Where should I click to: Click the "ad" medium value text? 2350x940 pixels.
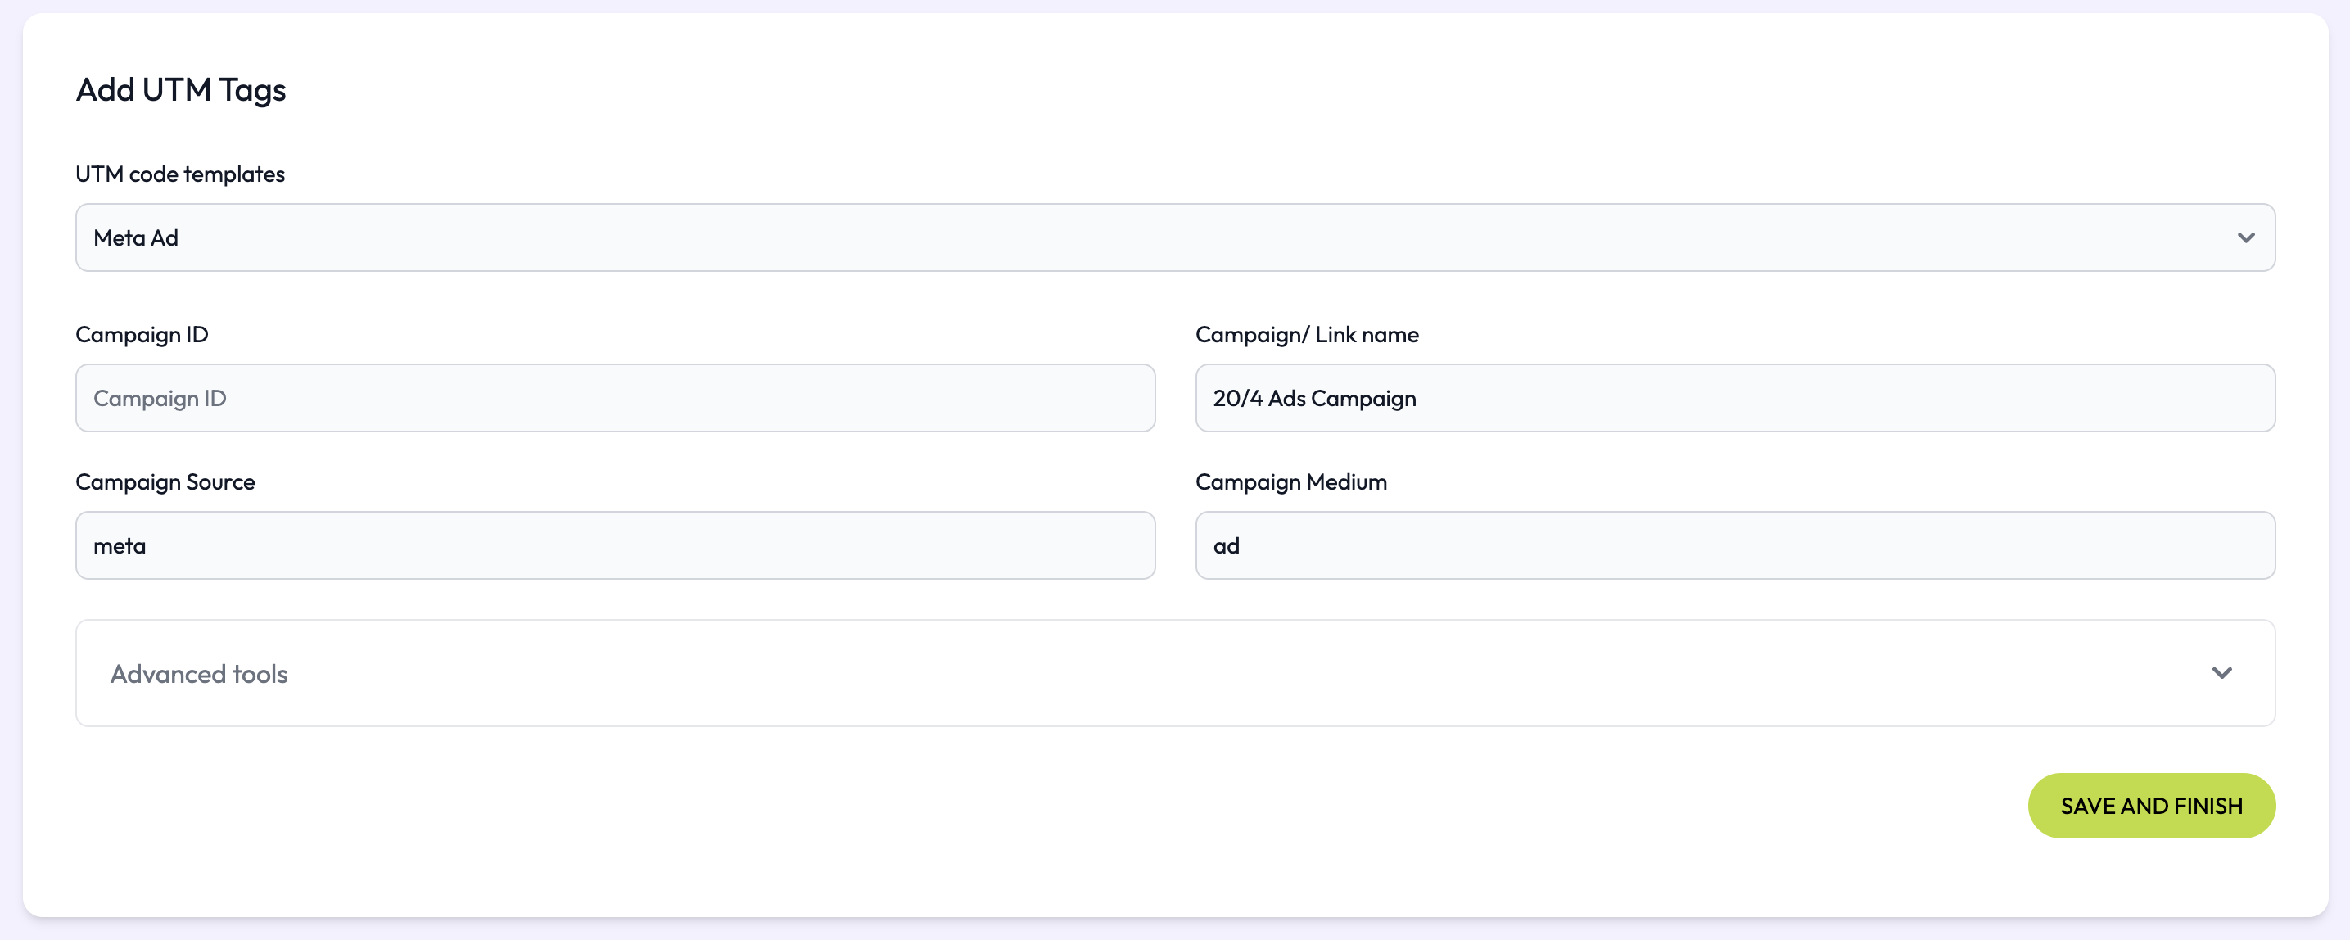(x=1225, y=546)
